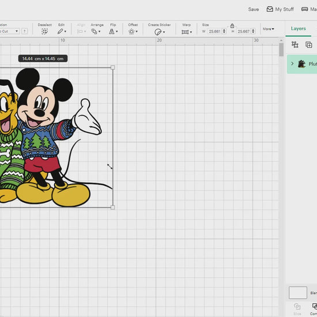The width and height of the screenshot is (317, 317).
Task: Click the Deselect icon in toolbar
Action: (44, 31)
